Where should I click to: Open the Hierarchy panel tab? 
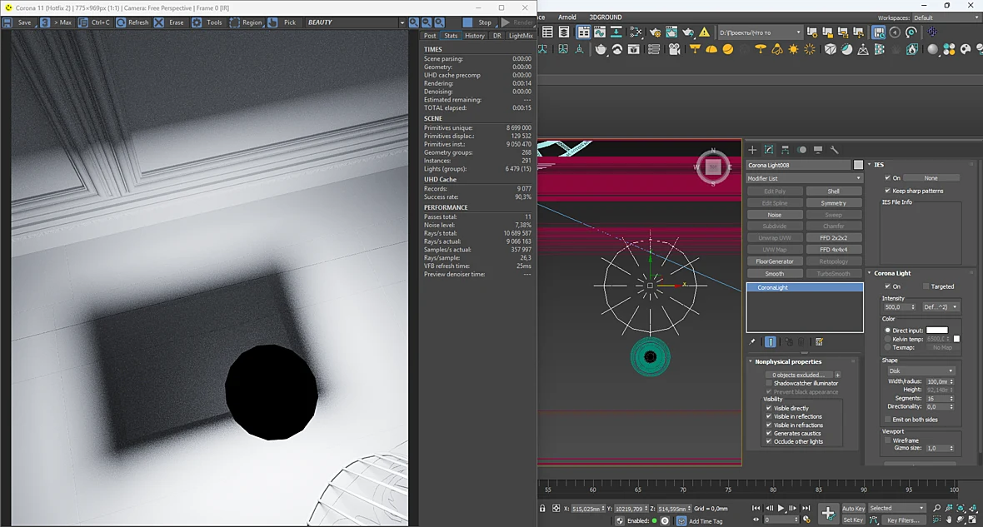(x=785, y=150)
